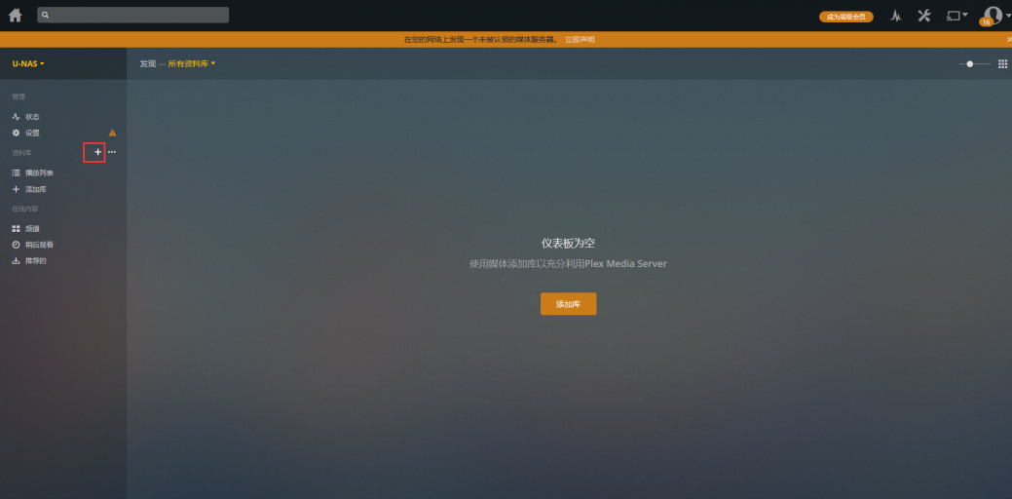
Task: Expand the 所有资料库 library filter dropdown
Action: tap(191, 63)
